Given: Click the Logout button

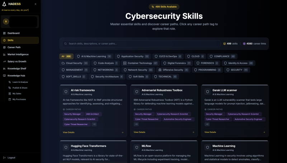Looking at the screenshot, I should coord(9,158).
